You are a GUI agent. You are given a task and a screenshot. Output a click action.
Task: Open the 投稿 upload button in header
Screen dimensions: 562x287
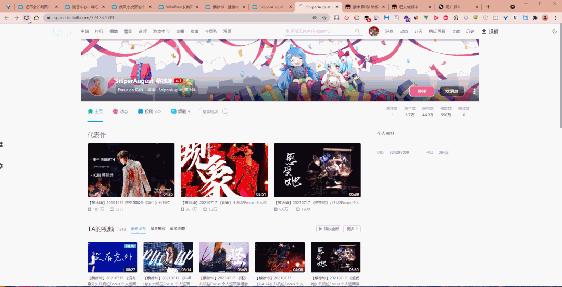pos(490,32)
